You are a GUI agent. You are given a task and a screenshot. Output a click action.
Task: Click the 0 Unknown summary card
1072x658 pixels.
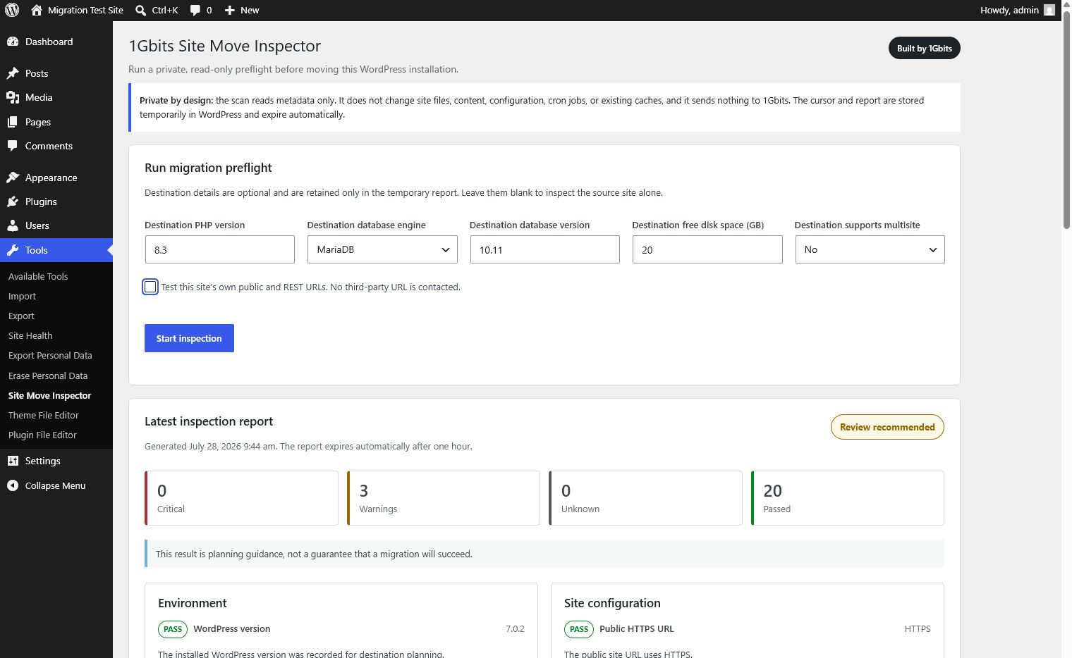click(x=645, y=498)
